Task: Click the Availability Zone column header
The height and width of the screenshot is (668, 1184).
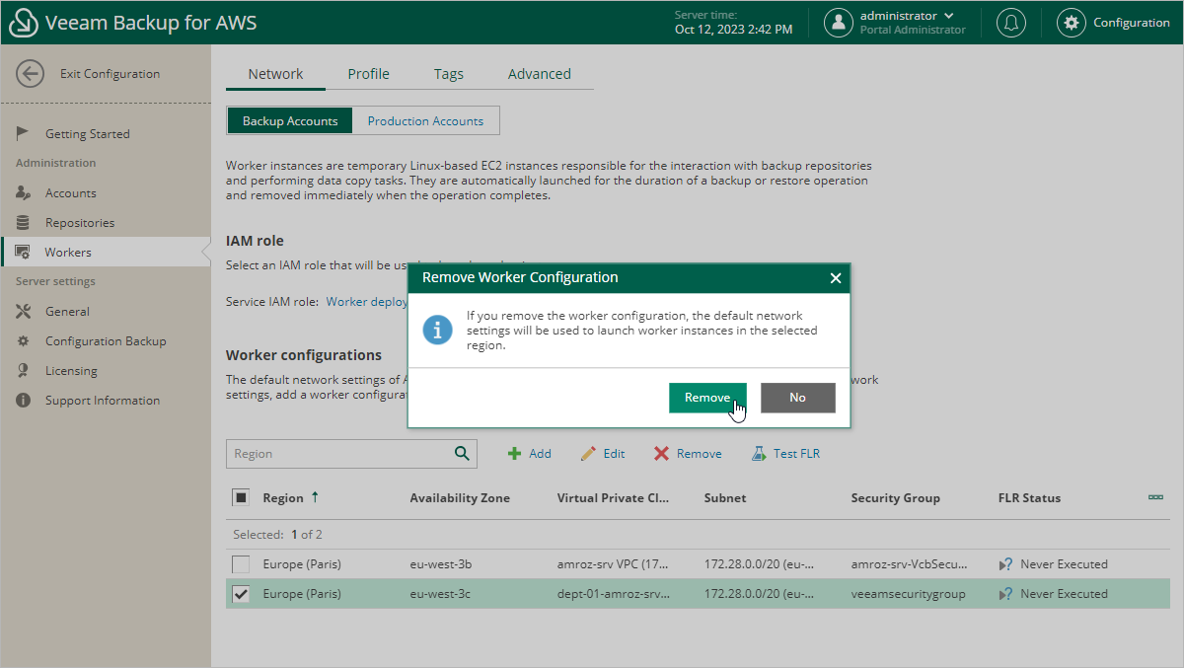Action: pyautogui.click(x=460, y=498)
